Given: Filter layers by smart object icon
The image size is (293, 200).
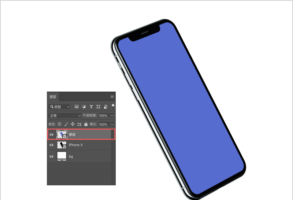Looking at the screenshot, I should click(105, 107).
